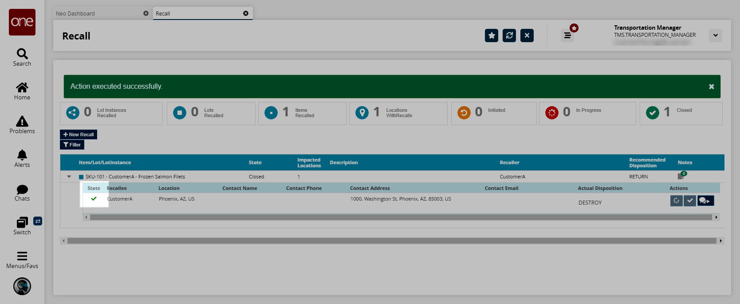
Task: Open the Filter button
Action: [x=72, y=145]
